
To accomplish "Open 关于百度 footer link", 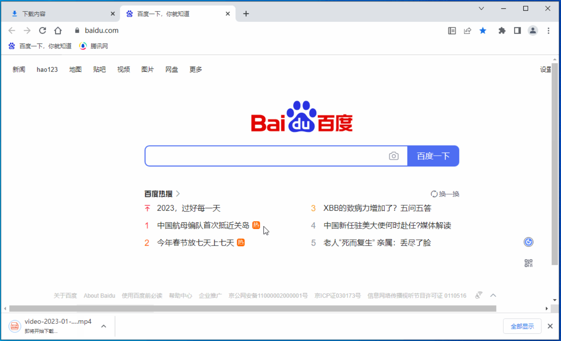I will [x=65, y=296].
